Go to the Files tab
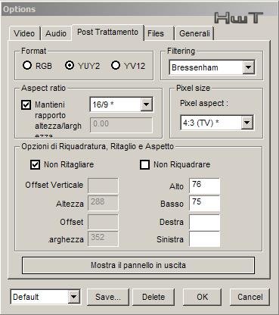The height and width of the screenshot is (315, 279). (159, 33)
